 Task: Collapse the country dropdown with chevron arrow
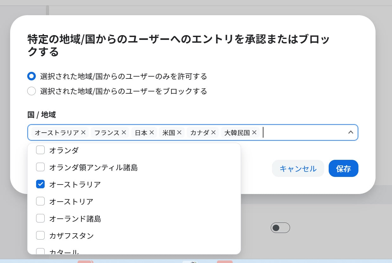[351, 132]
